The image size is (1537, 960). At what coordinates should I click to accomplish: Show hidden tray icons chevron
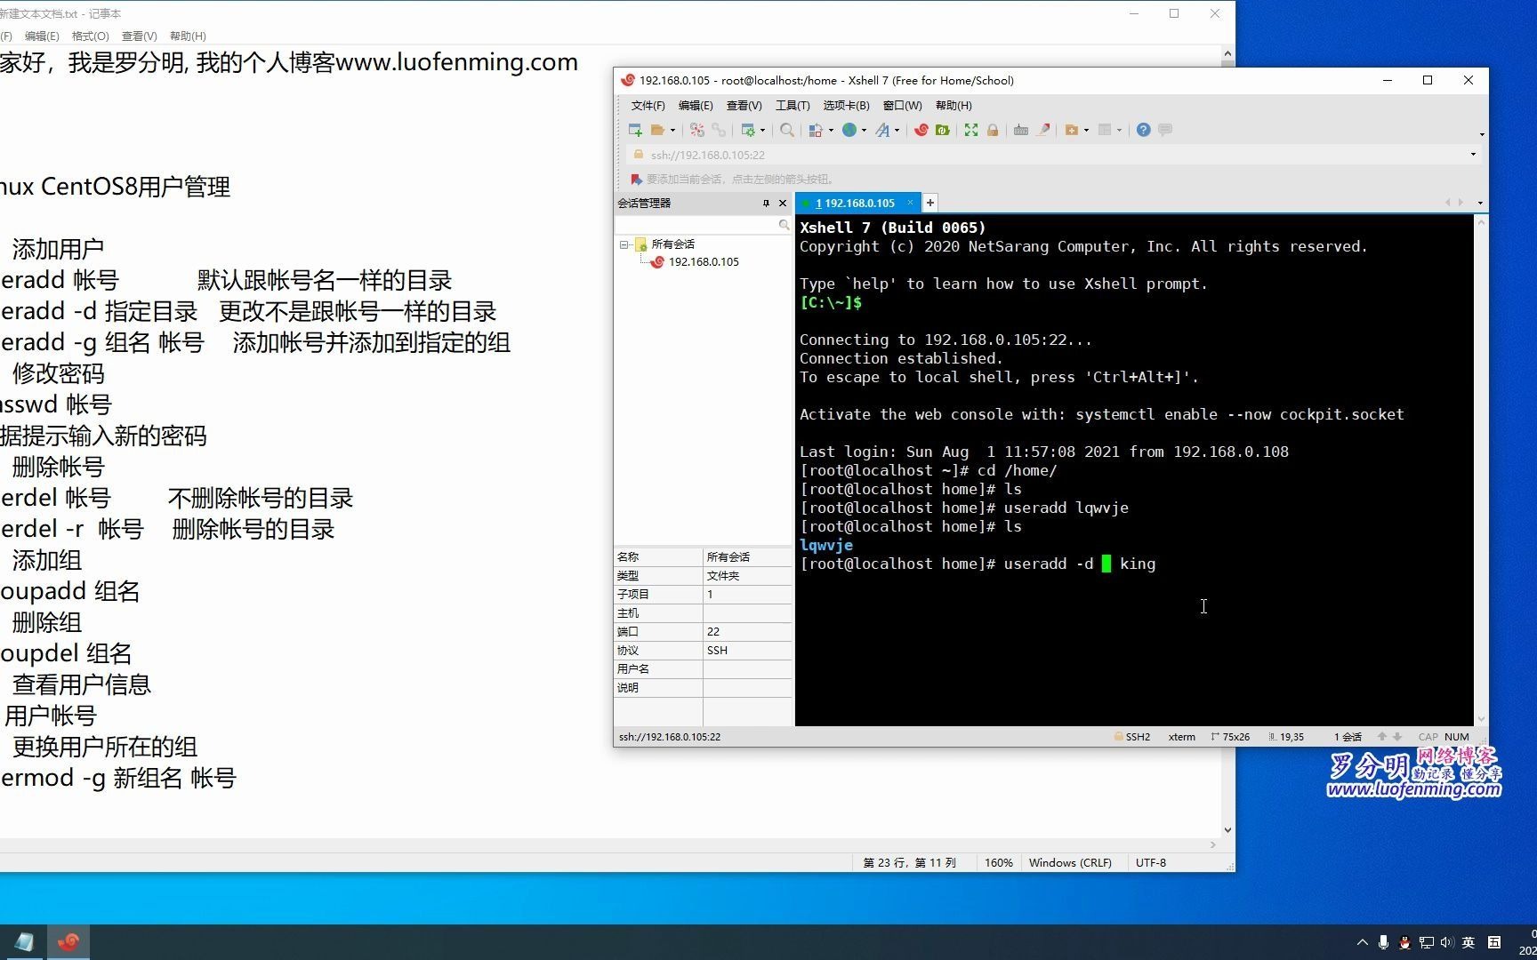tap(1362, 942)
